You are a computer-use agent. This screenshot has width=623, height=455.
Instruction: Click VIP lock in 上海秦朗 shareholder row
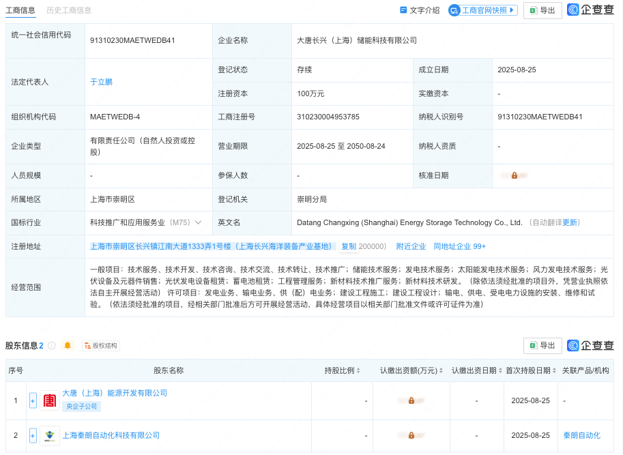(x=411, y=435)
